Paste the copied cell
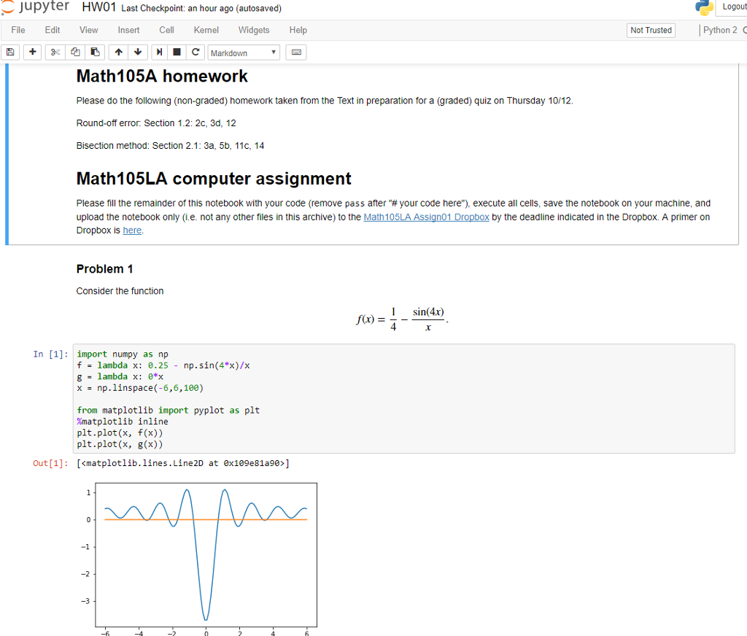747x636 pixels. pyautogui.click(x=95, y=52)
